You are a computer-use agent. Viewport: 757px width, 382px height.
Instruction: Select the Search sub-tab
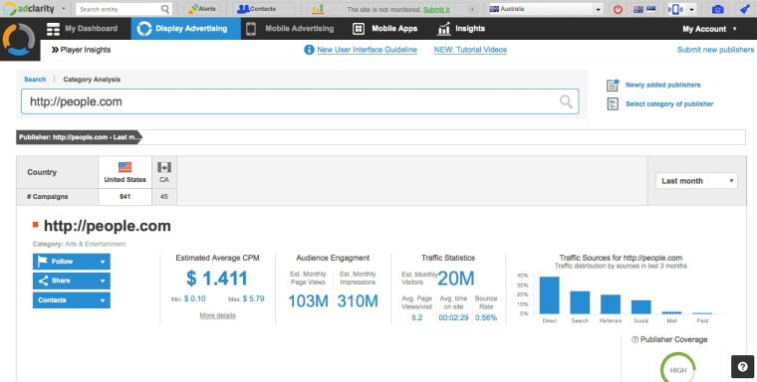[35, 80]
